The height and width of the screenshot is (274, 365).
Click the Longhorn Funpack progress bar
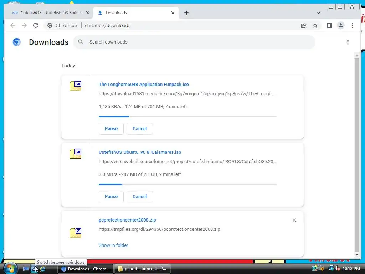pyautogui.click(x=187, y=117)
